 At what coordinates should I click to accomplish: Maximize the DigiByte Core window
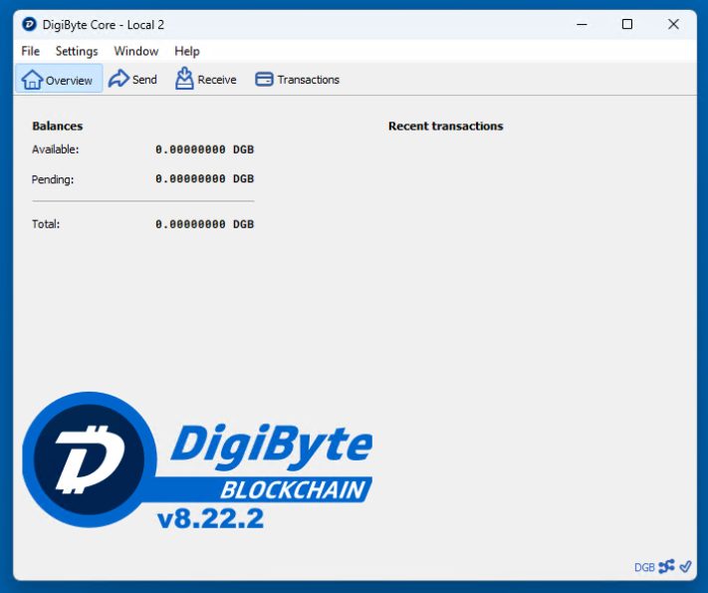627,24
